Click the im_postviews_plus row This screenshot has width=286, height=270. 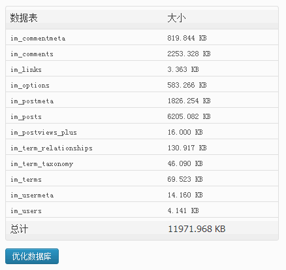coord(142,131)
